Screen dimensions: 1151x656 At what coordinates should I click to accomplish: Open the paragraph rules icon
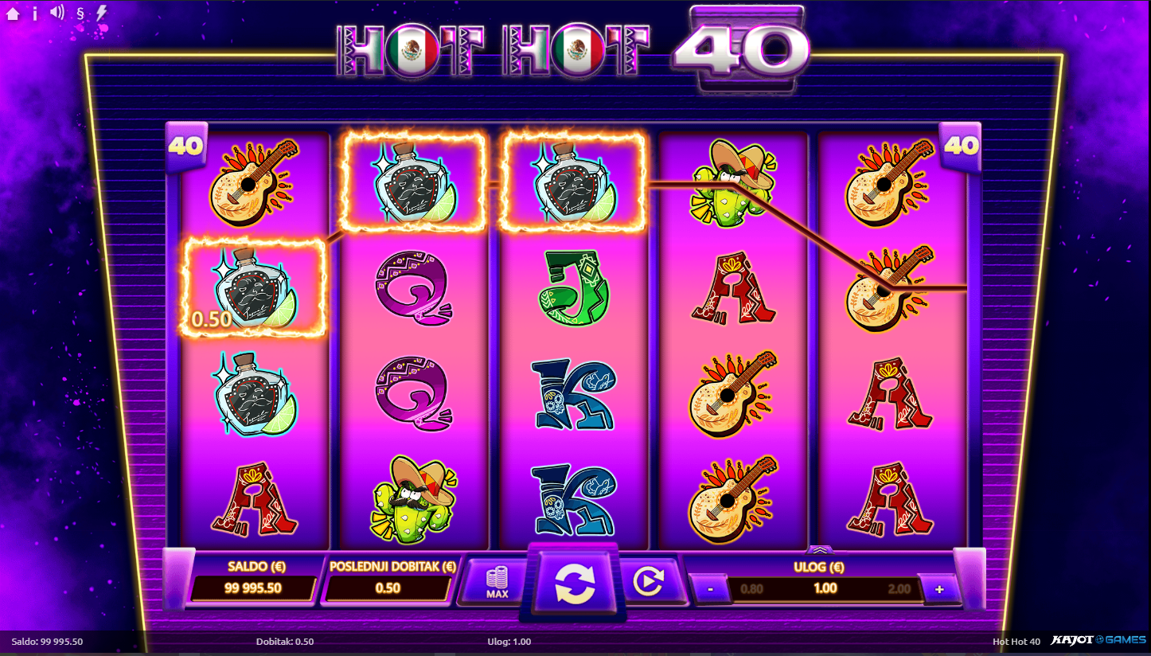click(80, 13)
